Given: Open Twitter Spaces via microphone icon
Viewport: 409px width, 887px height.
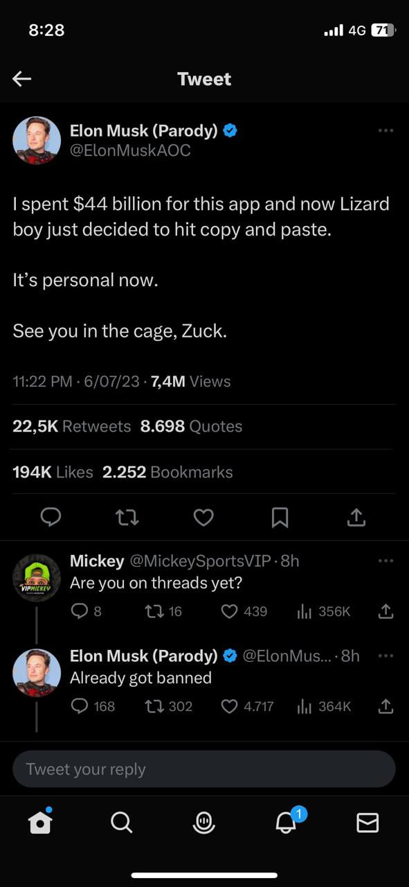Looking at the screenshot, I should pos(203,822).
